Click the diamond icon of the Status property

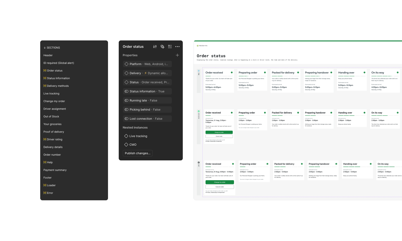coord(126,82)
